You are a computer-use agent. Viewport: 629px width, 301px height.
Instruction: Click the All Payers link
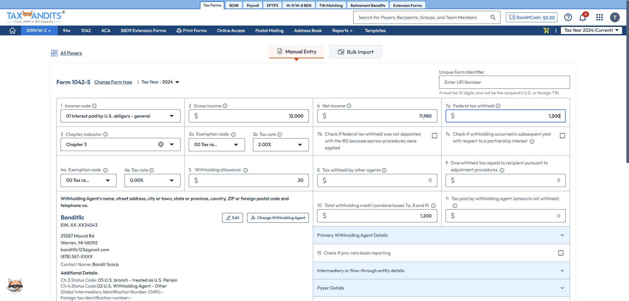71,53
